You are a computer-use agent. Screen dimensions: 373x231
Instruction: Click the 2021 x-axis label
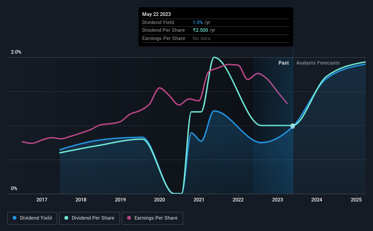[199, 200]
